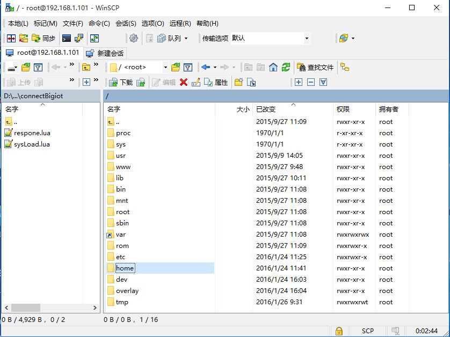Click the remote Refresh icon
Viewport: 450px width, 337px height.
(286, 68)
